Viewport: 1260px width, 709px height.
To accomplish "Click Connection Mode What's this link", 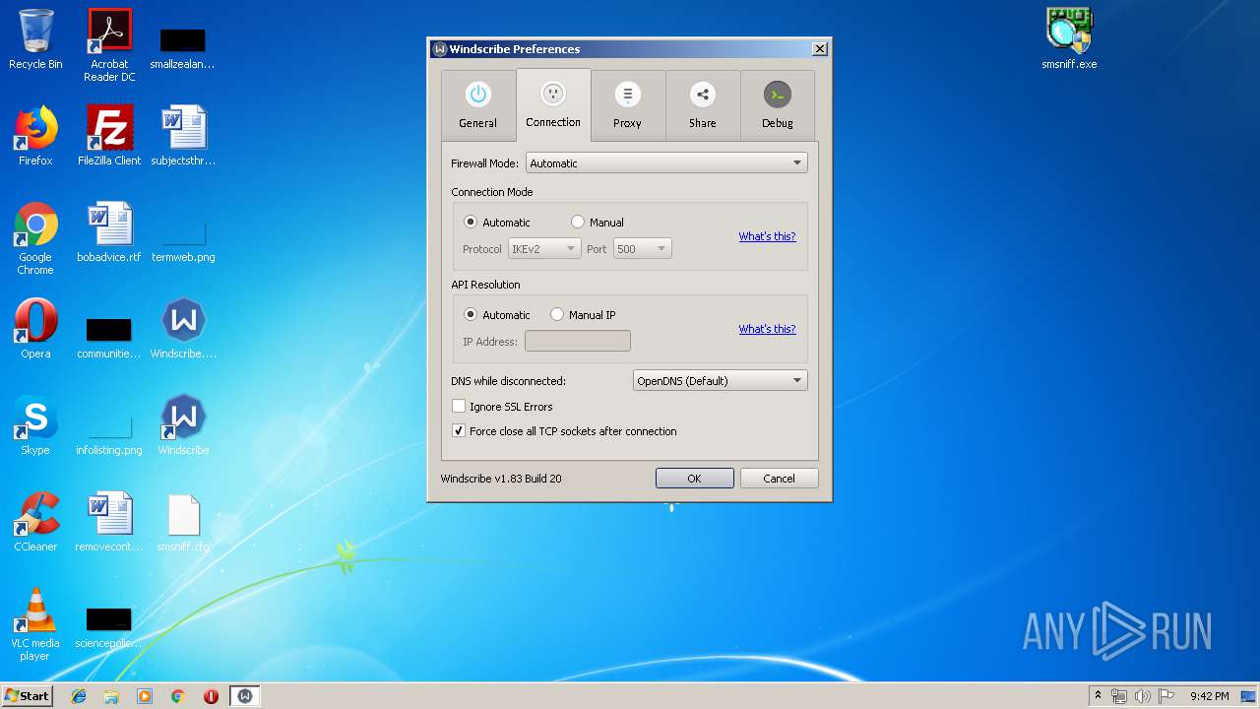I will click(767, 236).
